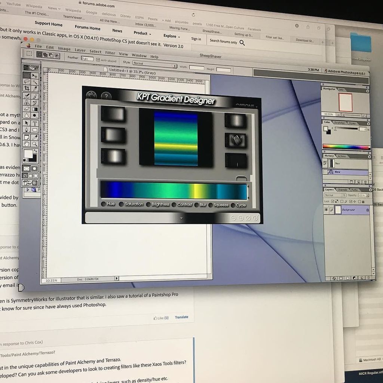
Task: Click the KPT OK checkmark circle
Action: (255, 218)
